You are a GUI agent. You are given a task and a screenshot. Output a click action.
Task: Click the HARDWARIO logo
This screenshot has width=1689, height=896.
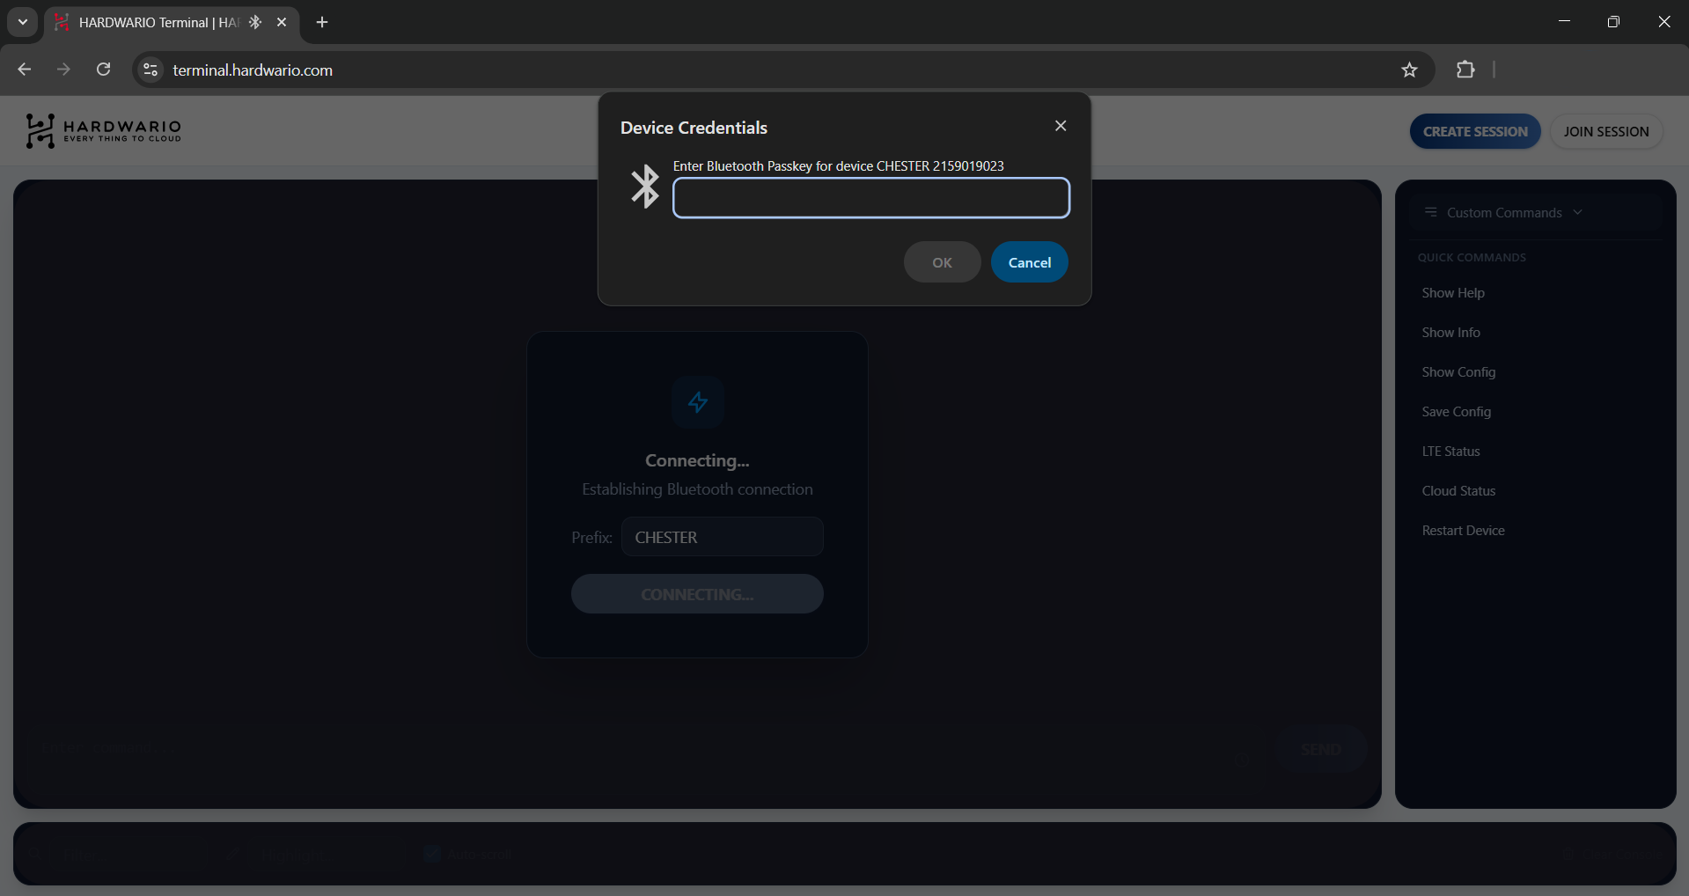[103, 131]
